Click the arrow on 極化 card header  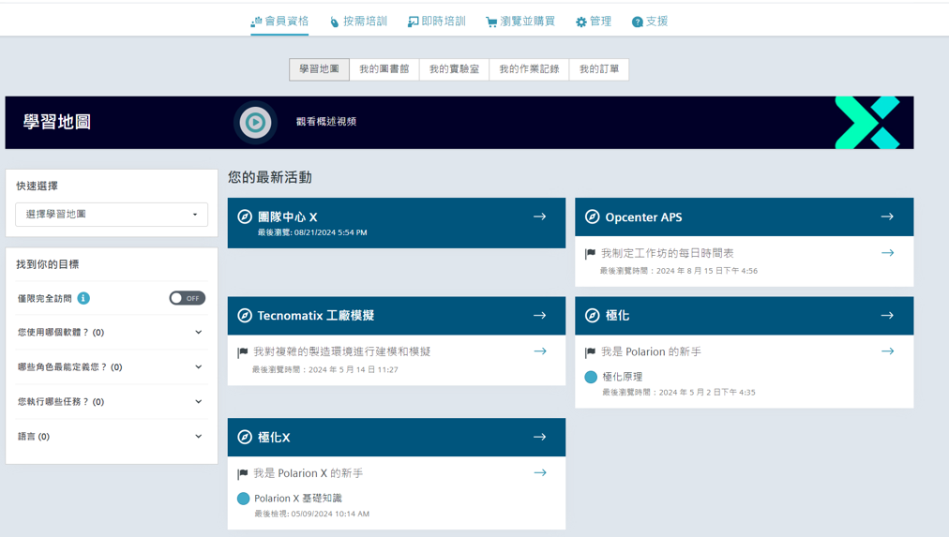887,315
